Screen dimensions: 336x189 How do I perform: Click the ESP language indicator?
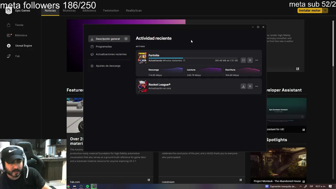tap(311, 186)
